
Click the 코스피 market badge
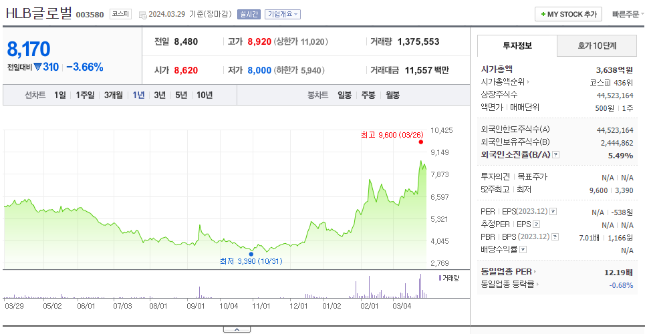coord(120,14)
